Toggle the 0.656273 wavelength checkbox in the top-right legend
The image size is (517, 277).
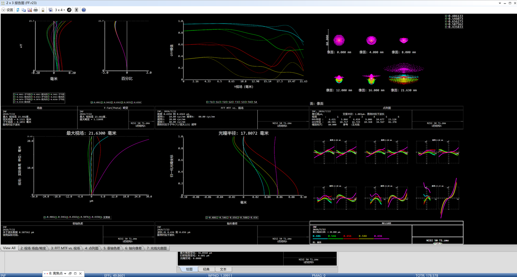click(x=446, y=21)
